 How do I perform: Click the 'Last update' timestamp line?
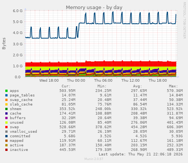point(141,154)
